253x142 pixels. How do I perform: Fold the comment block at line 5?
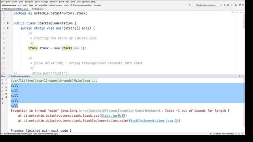[12, 33]
